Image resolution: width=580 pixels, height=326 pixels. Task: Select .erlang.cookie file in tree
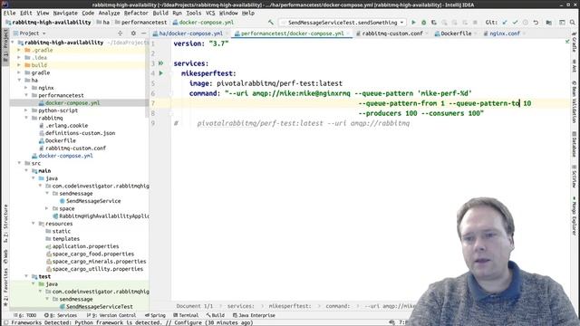tap(66, 125)
